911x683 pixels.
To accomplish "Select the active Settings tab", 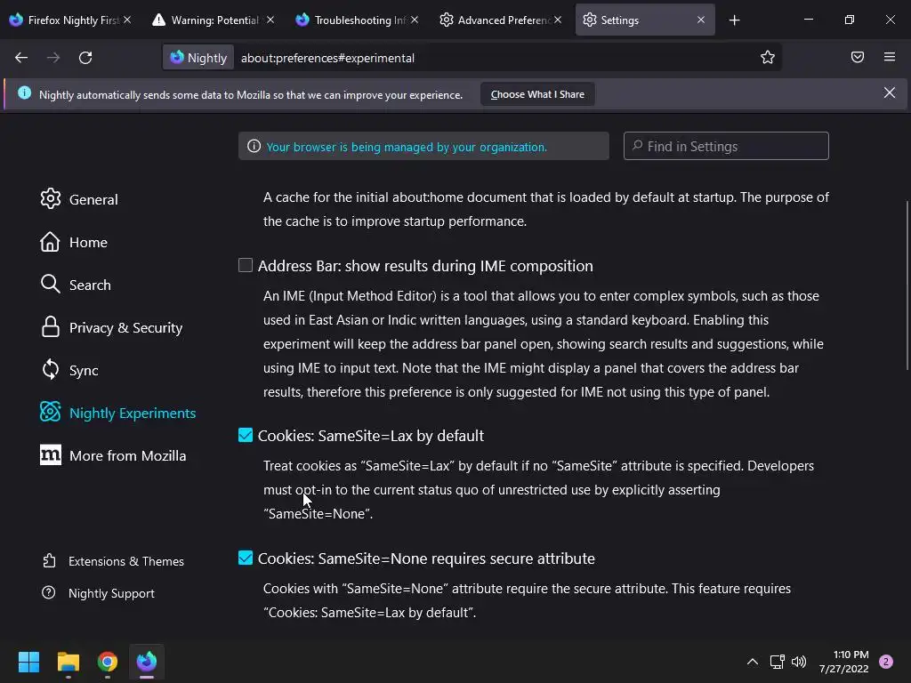I will tap(645, 20).
